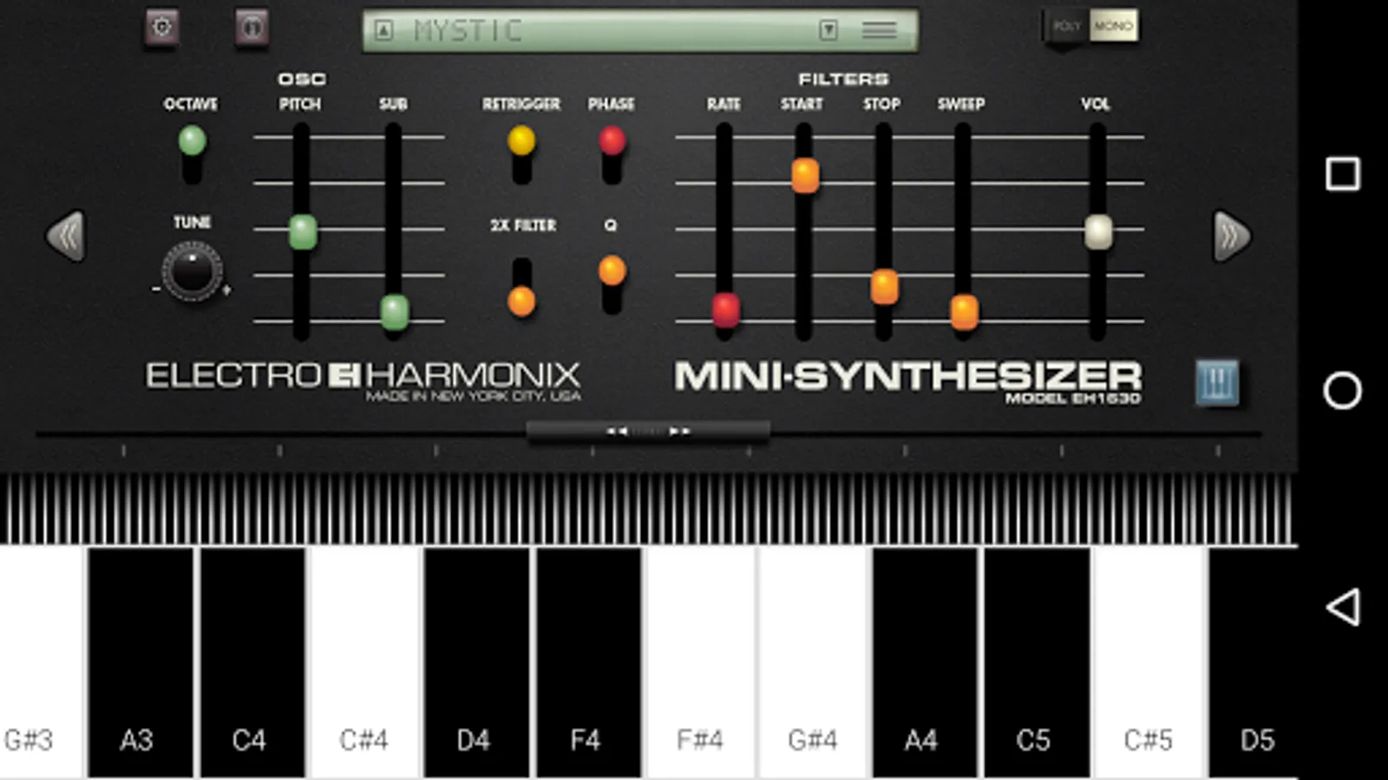Switch to MONO voice mode
This screenshot has width=1388, height=780.
point(1114,26)
